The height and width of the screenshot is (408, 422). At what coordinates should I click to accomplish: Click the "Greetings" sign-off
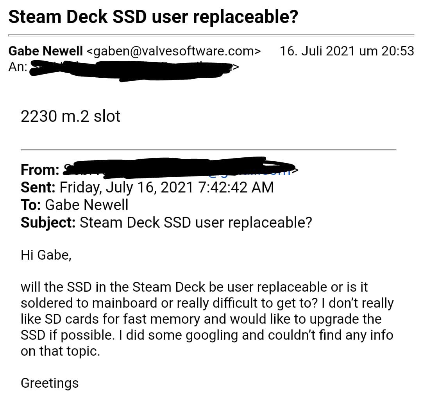[x=50, y=383]
